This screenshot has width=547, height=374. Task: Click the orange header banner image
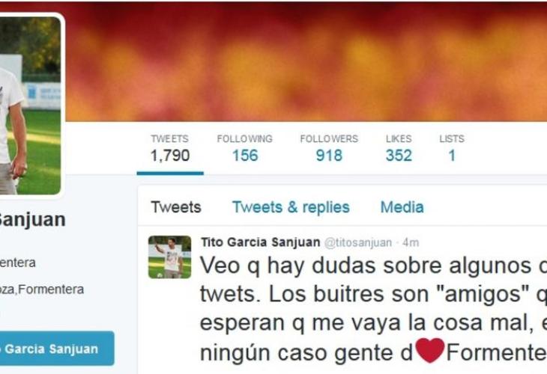[306, 61]
